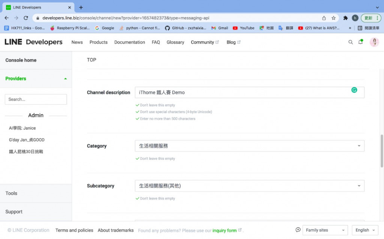Viewport: 384px width, 239px height.
Task: Click the Chrome profile avatar 'h'
Action: (x=355, y=18)
